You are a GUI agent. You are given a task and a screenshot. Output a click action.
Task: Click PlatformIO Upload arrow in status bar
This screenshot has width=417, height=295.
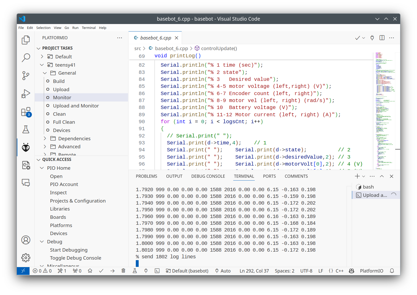tap(112, 271)
